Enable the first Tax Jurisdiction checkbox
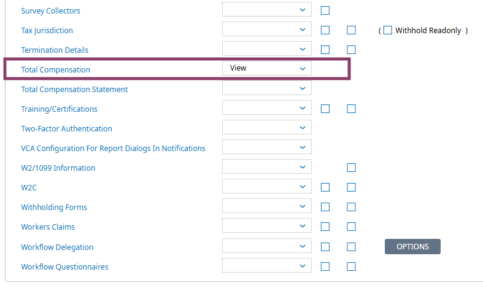This screenshot has width=483, height=288. click(x=325, y=30)
